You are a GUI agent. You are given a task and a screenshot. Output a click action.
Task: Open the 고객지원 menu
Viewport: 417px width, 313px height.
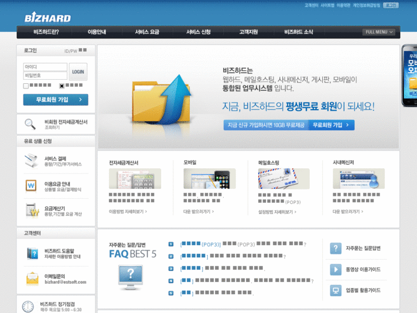pos(248,32)
